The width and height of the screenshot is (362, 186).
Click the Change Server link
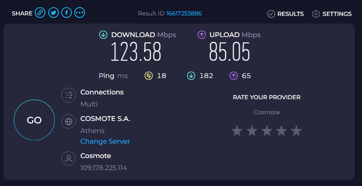pyautogui.click(x=105, y=141)
